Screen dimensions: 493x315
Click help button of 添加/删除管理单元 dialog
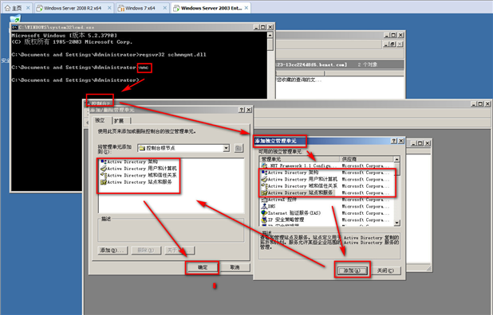coord(241,110)
